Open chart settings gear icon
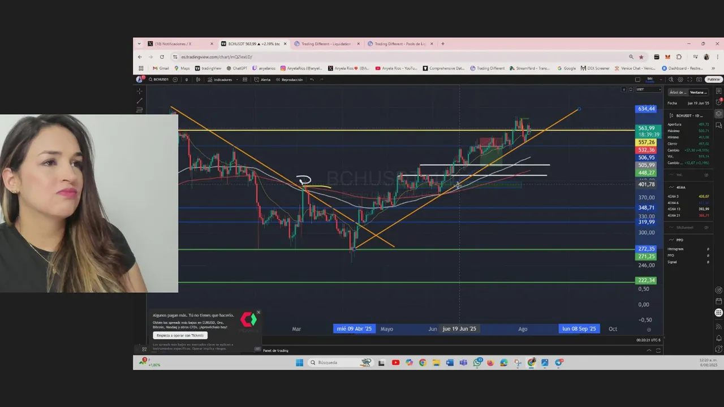The height and width of the screenshot is (407, 724). click(680, 80)
